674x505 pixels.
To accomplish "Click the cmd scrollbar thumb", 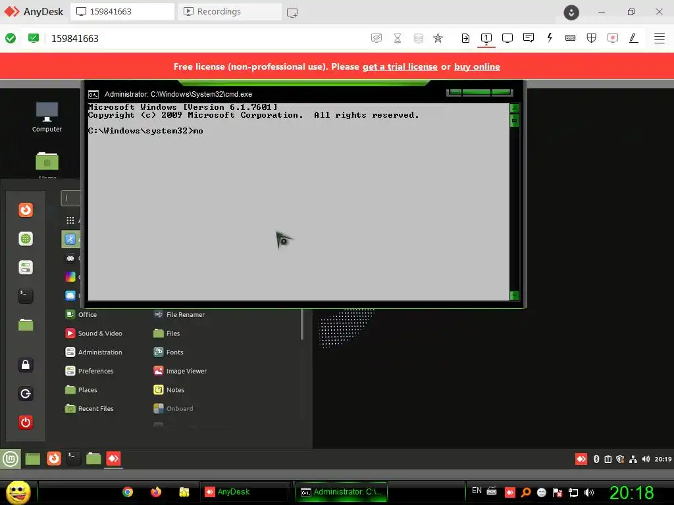I will click(514, 121).
